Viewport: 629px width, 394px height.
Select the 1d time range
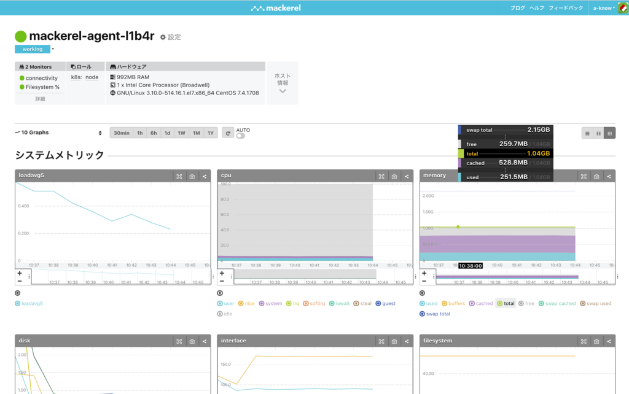click(x=167, y=133)
